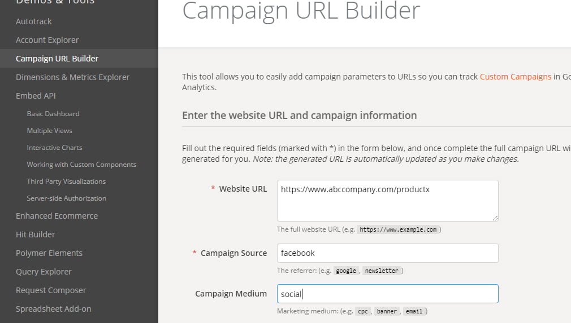Screen dimensions: 571x323
Task: Click 'Enter the website URL and campaign information' heading
Action: coord(299,116)
